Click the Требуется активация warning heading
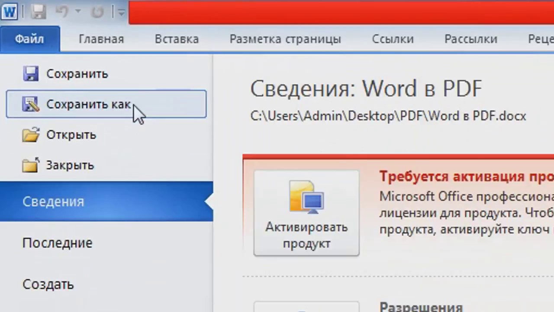This screenshot has height=312, width=554. click(x=467, y=176)
